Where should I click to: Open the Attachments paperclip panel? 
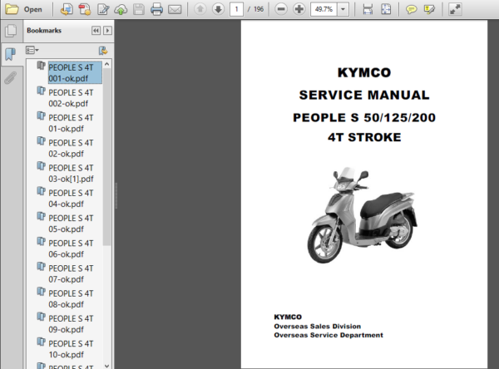pos(11,77)
